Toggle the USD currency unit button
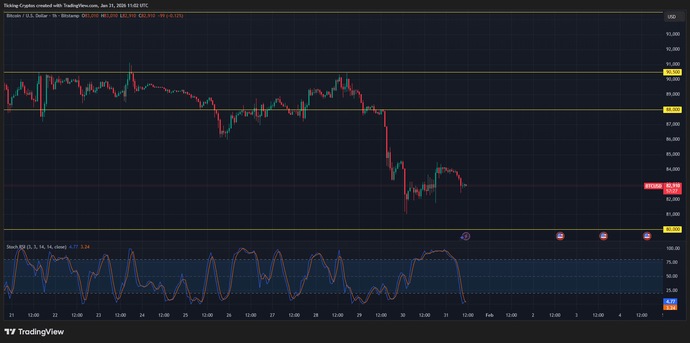This screenshot has width=690, height=343. point(674,17)
